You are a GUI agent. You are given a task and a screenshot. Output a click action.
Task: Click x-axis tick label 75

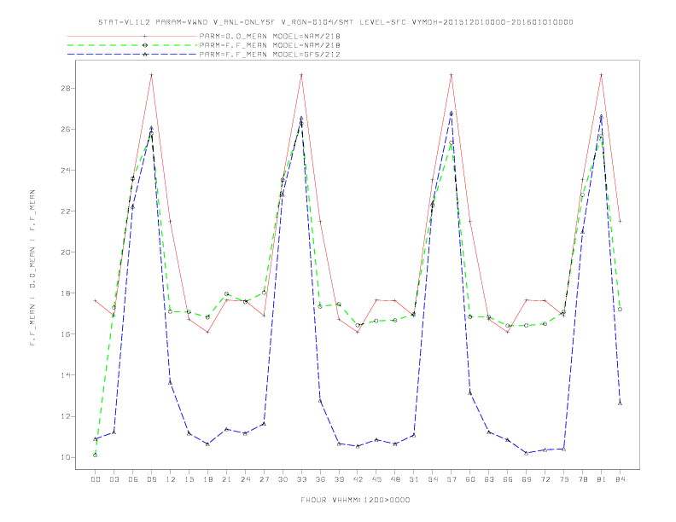(x=563, y=479)
